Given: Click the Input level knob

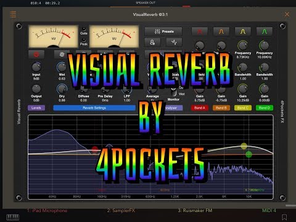Looking at the screenshot, I should [x=36, y=67].
